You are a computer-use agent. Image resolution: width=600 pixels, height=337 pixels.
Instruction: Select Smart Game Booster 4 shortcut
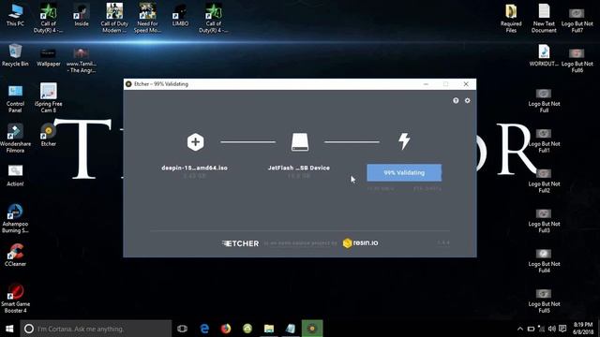[15, 299]
